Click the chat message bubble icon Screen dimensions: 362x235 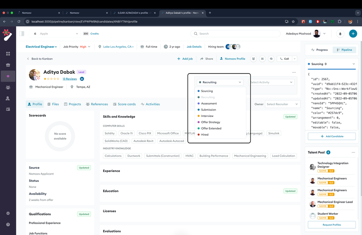[x=271, y=59]
